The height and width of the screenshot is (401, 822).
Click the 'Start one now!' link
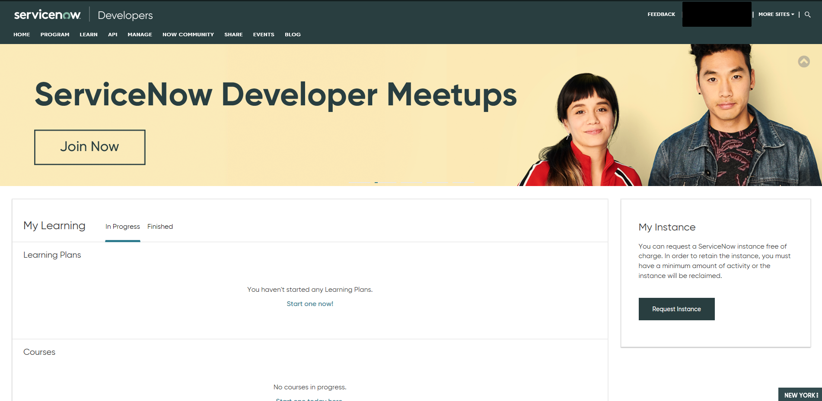click(309, 303)
